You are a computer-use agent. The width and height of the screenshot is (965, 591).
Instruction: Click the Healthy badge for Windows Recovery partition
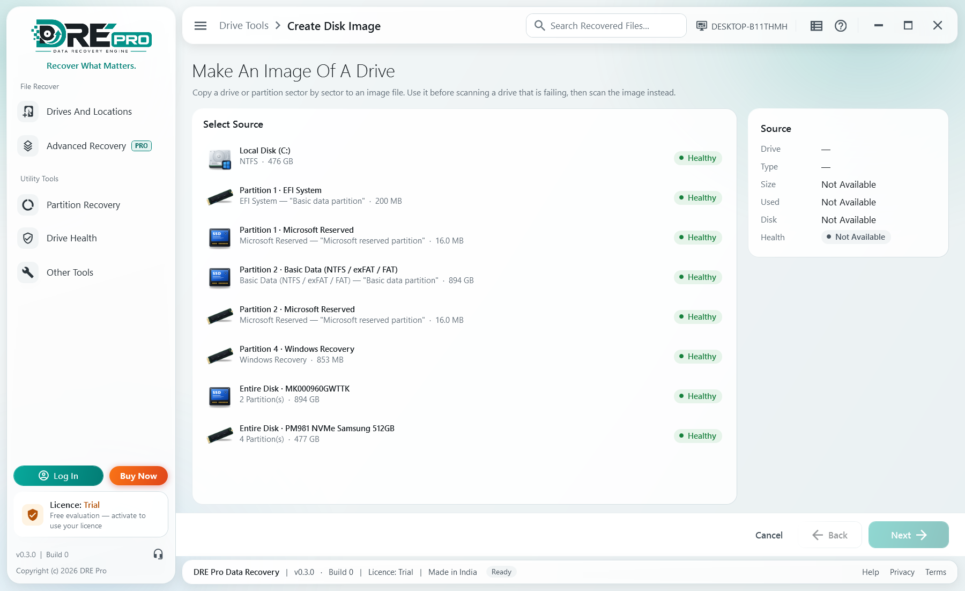tap(697, 357)
